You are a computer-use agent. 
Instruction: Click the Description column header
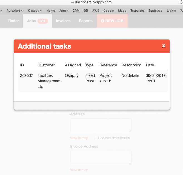[131, 65]
